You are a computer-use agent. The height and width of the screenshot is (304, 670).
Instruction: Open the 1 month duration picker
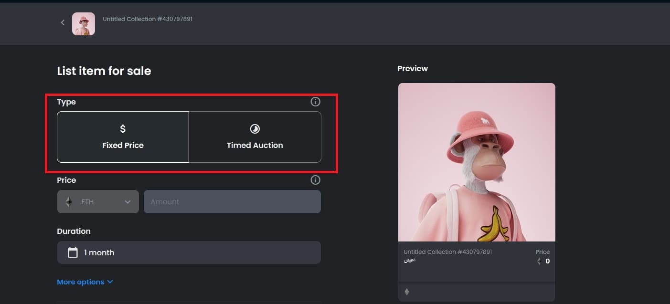click(189, 252)
